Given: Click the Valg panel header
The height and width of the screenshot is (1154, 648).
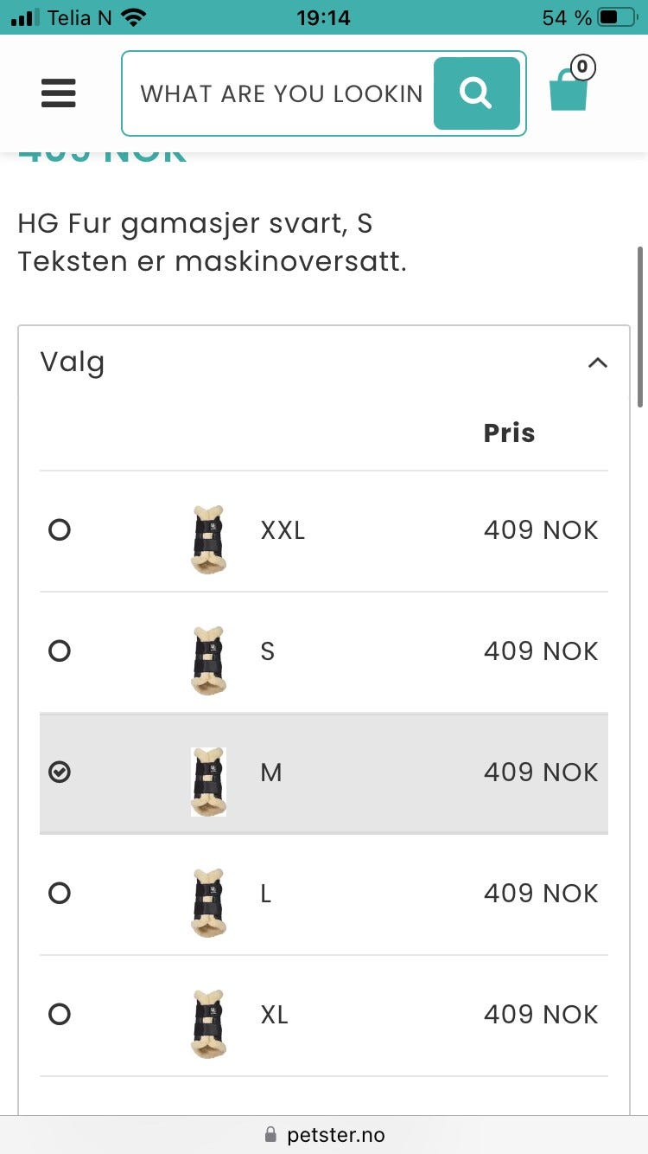Looking at the screenshot, I should click(x=73, y=362).
